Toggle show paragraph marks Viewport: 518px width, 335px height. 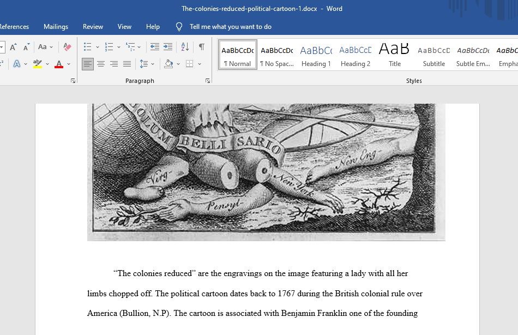pyautogui.click(x=201, y=47)
